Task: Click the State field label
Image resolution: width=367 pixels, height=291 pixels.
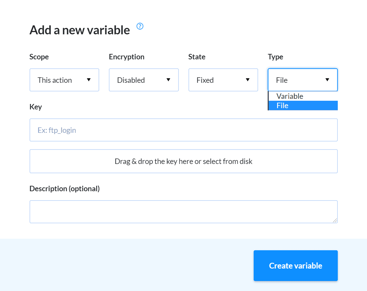Action: pyautogui.click(x=197, y=57)
